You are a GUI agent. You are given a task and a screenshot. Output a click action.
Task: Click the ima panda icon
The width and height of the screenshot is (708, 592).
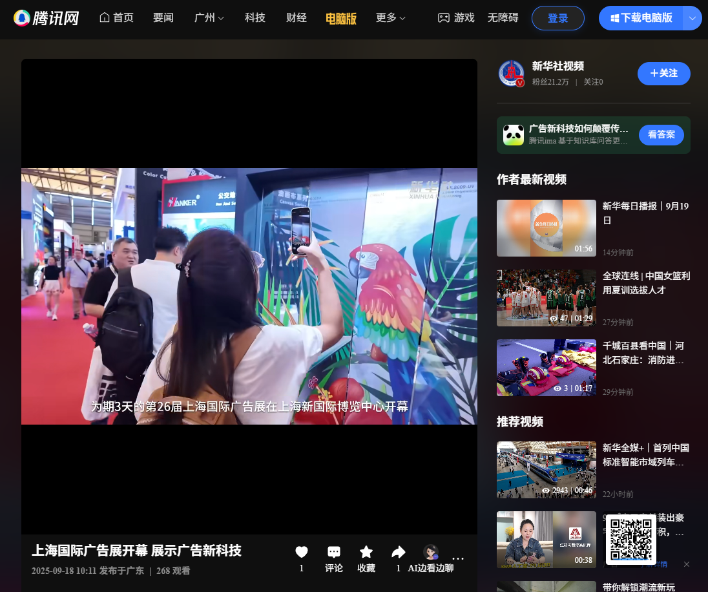coord(514,134)
